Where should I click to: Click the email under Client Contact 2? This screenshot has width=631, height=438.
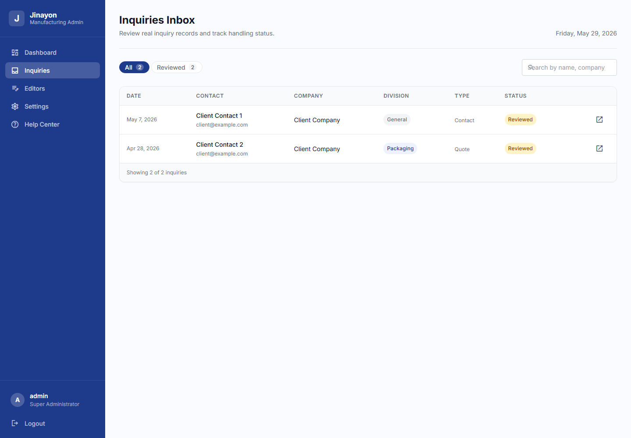click(222, 154)
